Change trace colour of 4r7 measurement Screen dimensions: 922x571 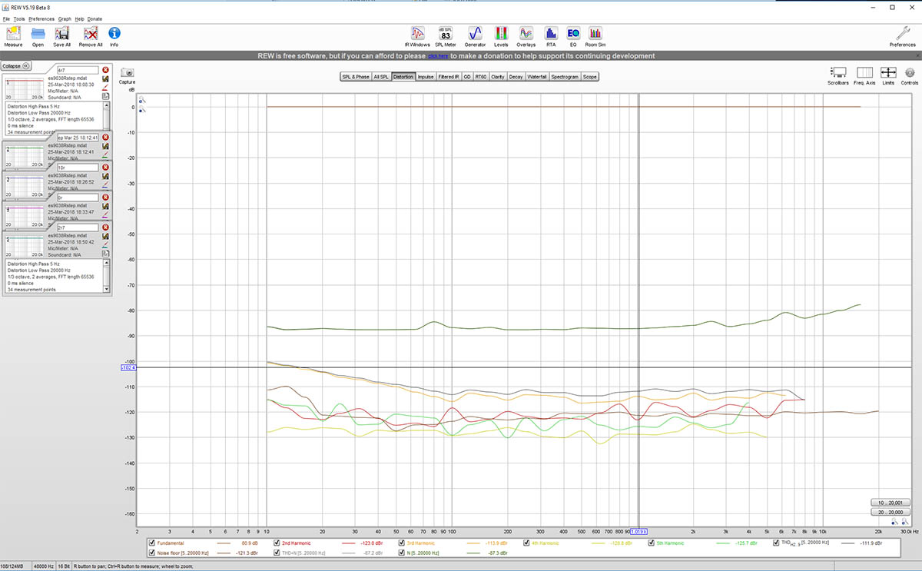click(105, 88)
